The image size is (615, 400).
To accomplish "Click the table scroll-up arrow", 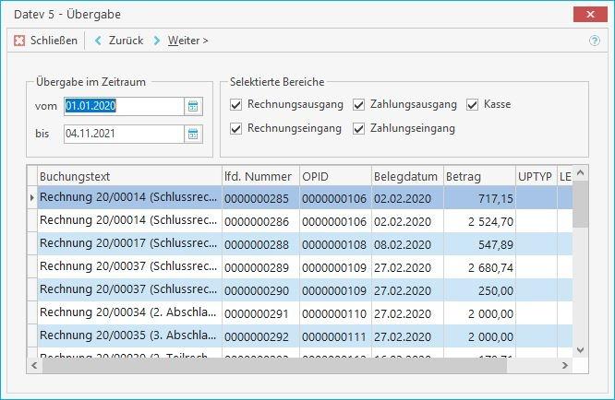I will [x=581, y=172].
